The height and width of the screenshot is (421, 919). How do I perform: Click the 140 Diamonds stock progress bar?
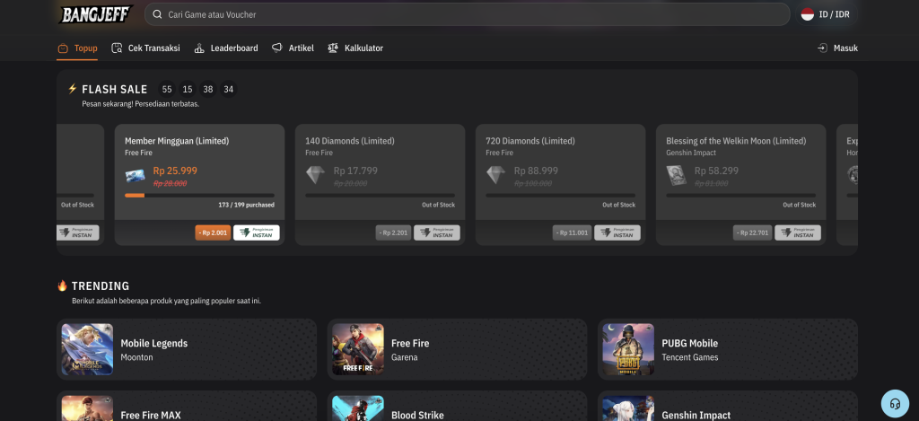(380, 196)
